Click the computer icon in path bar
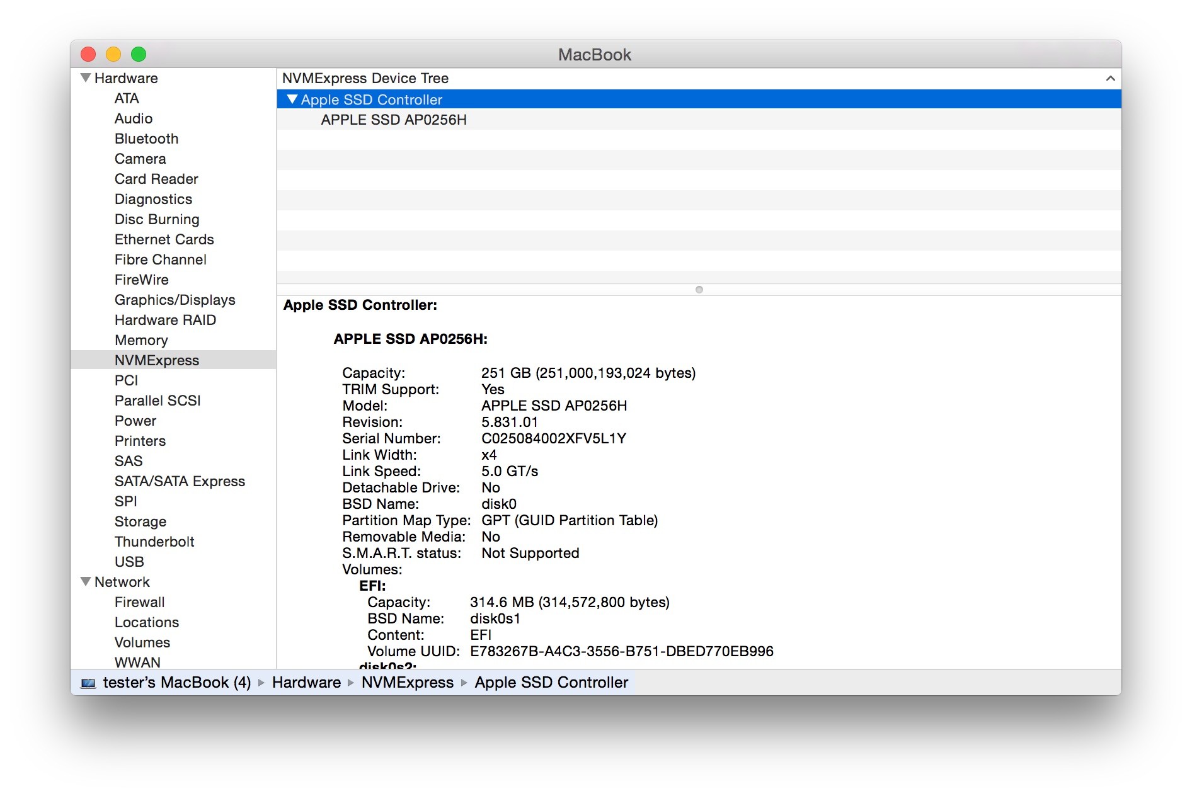Screen dimensions: 1192x796 pyautogui.click(x=89, y=683)
